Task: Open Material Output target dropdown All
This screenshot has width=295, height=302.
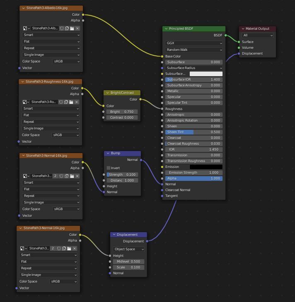Action: [257, 35]
